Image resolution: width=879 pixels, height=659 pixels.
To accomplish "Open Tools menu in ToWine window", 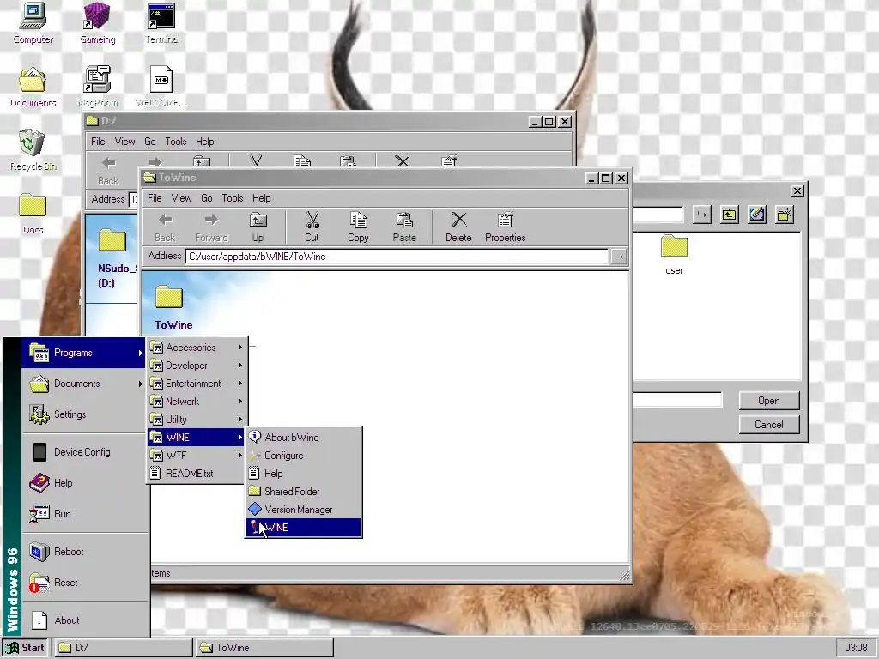I will tap(232, 198).
